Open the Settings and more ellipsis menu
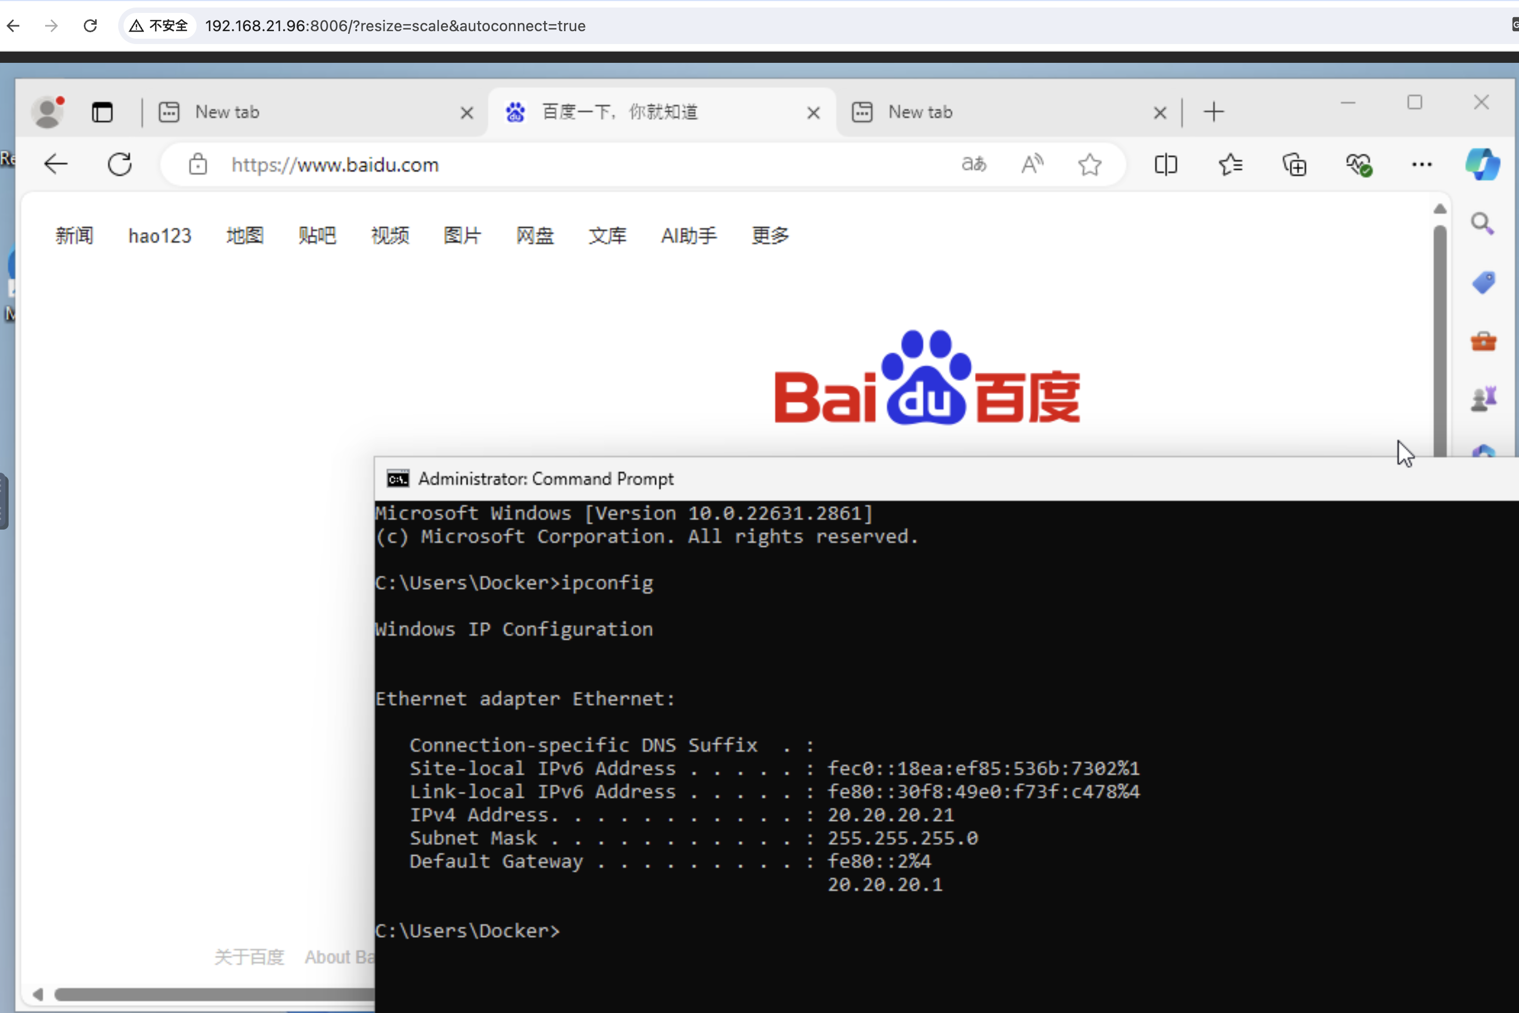The width and height of the screenshot is (1519, 1013). coord(1421,165)
